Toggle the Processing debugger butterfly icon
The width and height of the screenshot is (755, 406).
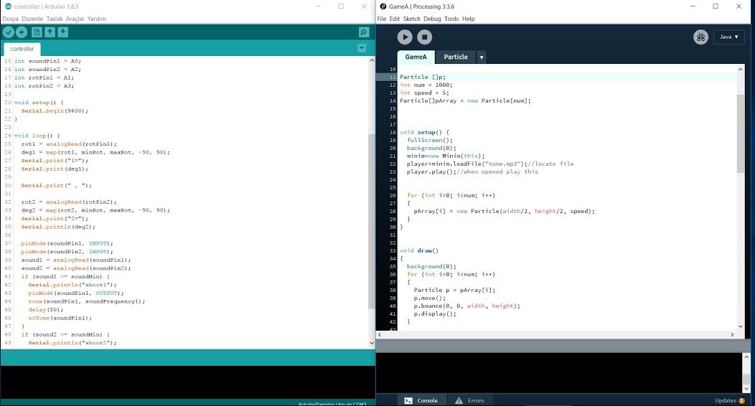[x=700, y=37]
